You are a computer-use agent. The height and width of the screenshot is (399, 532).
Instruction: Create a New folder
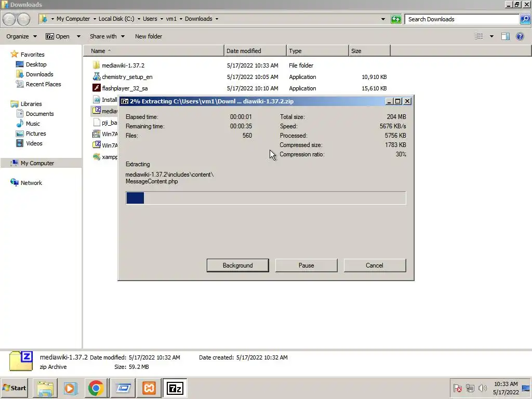coord(148,36)
